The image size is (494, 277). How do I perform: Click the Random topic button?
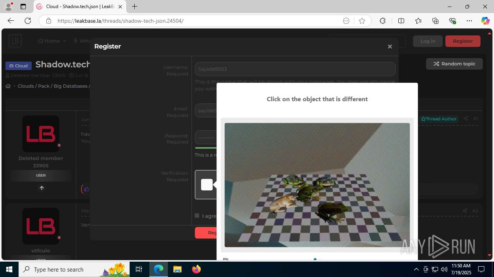(x=454, y=64)
